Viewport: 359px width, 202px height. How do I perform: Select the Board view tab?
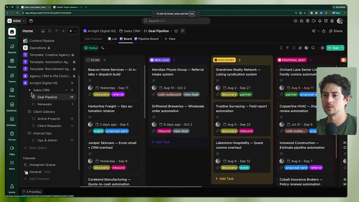point(126,39)
